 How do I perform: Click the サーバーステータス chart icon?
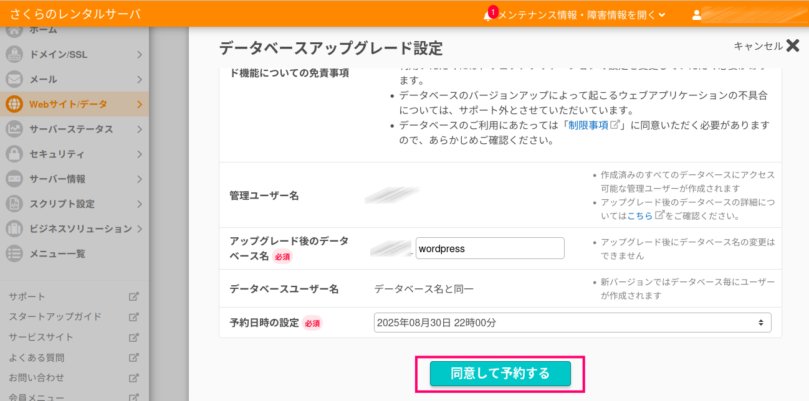point(14,129)
